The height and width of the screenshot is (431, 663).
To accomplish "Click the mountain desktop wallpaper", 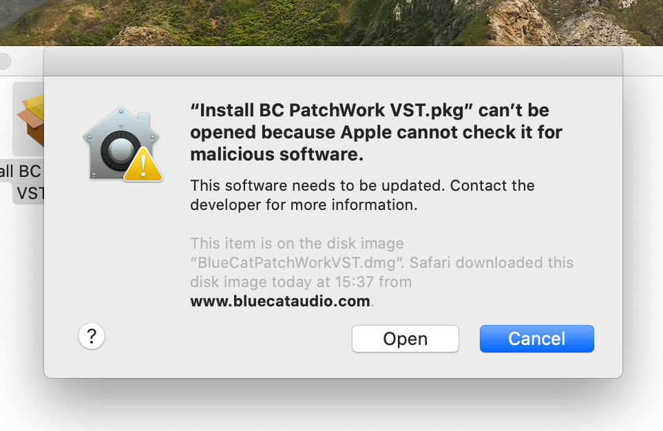I will coord(332,23).
